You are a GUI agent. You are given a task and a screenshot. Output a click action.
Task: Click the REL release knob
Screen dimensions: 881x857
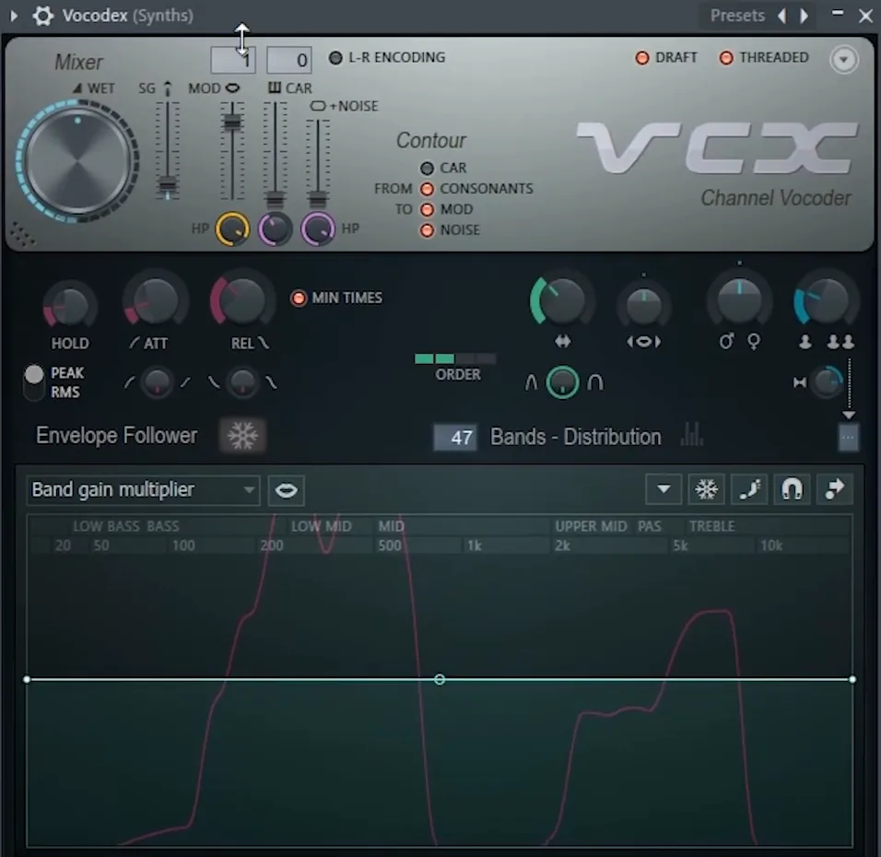coord(242,301)
